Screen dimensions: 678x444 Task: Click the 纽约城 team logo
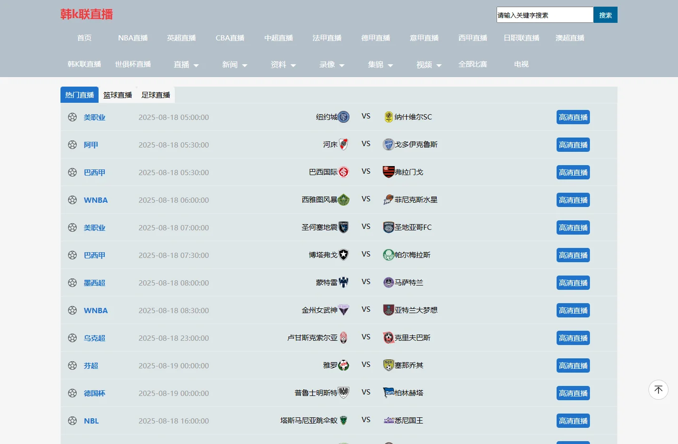344,117
